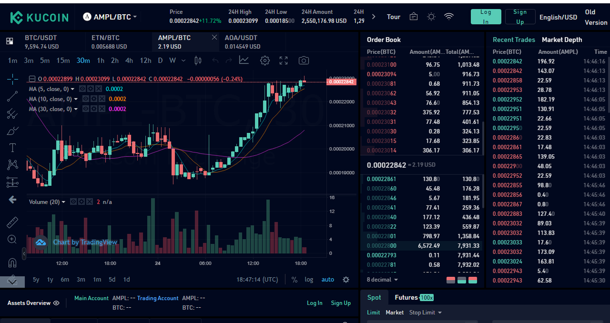Expand the Volume (20) indicator dropdown
The image size is (610, 323).
[x=64, y=202]
